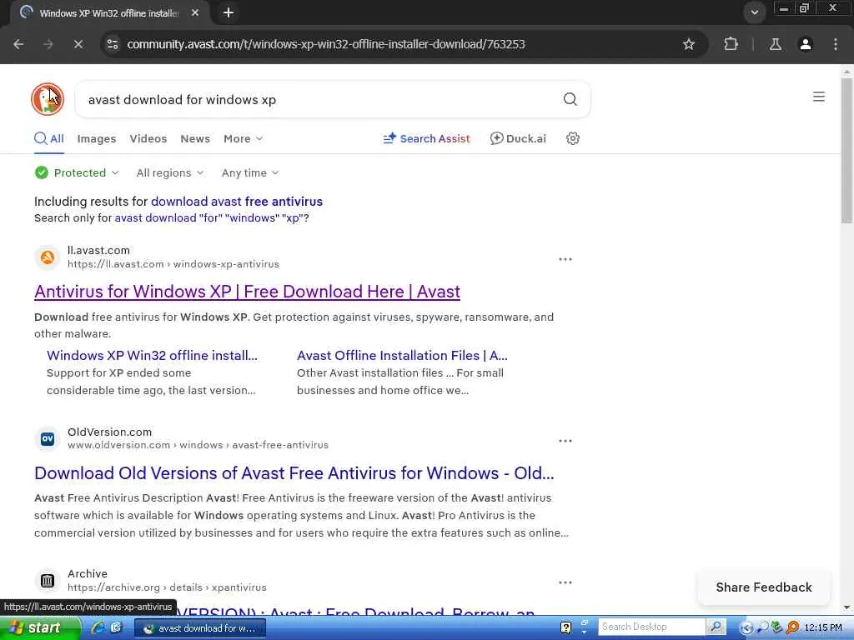Open Chrome Labs flask icon
The width and height of the screenshot is (854, 640).
click(775, 44)
